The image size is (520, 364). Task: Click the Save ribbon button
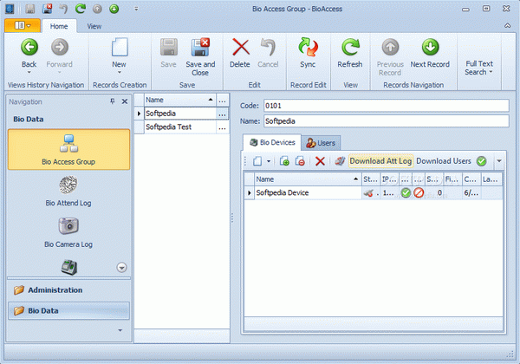[168, 53]
